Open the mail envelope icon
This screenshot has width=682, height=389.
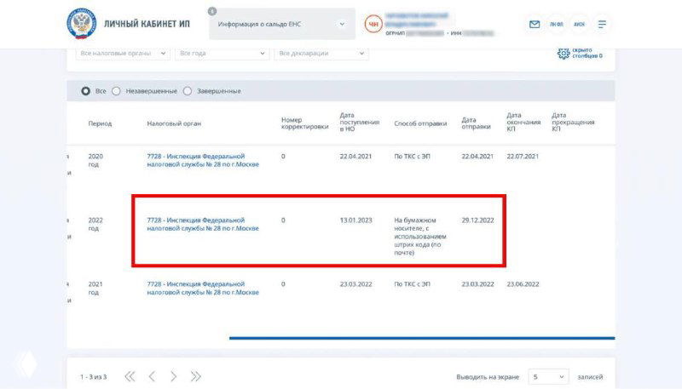pyautogui.click(x=535, y=24)
